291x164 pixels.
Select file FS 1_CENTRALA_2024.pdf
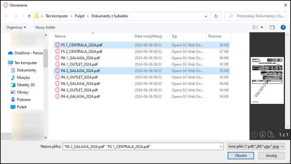coord(142,45)
